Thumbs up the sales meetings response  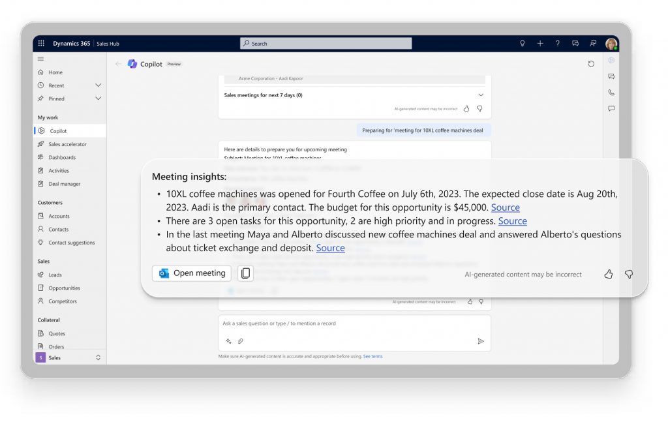pyautogui.click(x=466, y=108)
